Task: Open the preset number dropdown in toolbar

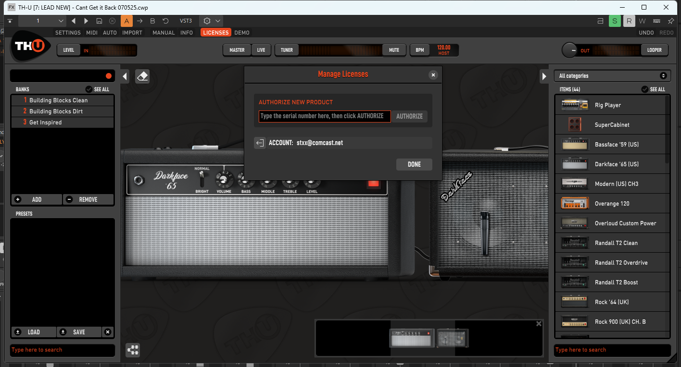Action: click(42, 21)
